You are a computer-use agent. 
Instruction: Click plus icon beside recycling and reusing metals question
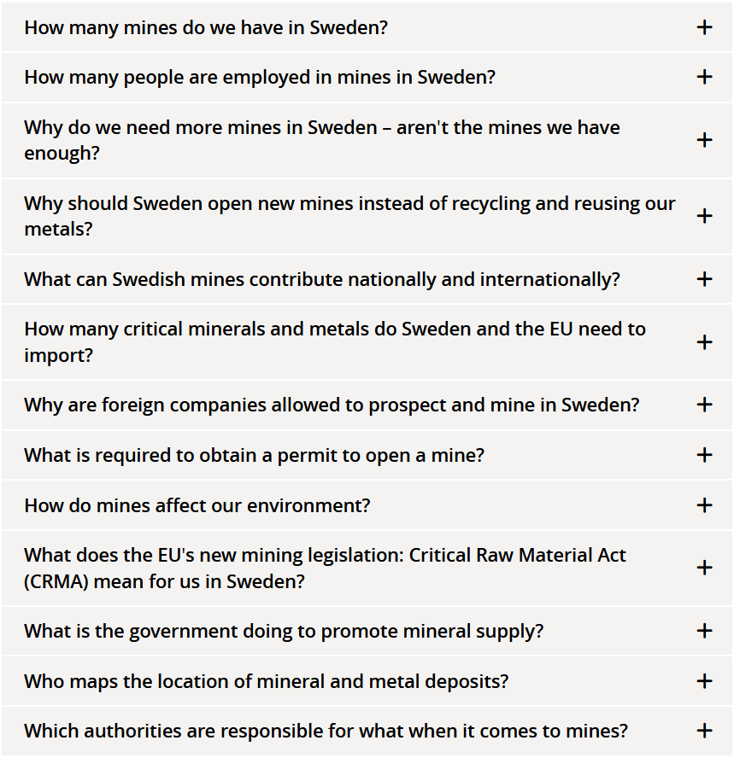(x=704, y=216)
